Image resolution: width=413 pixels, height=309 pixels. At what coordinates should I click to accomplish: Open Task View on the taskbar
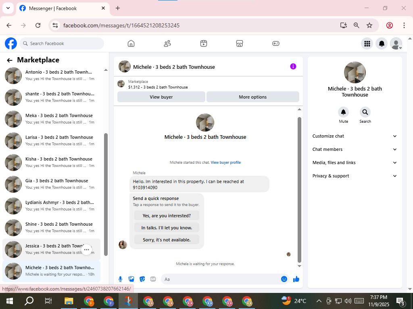(x=48, y=301)
